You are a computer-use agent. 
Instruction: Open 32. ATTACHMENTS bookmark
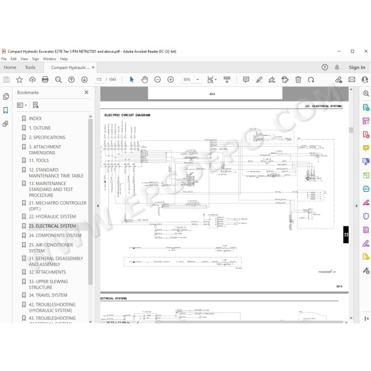47,272
